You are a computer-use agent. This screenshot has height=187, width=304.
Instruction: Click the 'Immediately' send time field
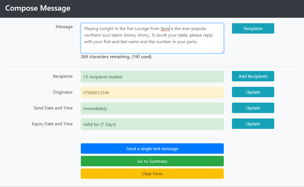[x=152, y=108]
